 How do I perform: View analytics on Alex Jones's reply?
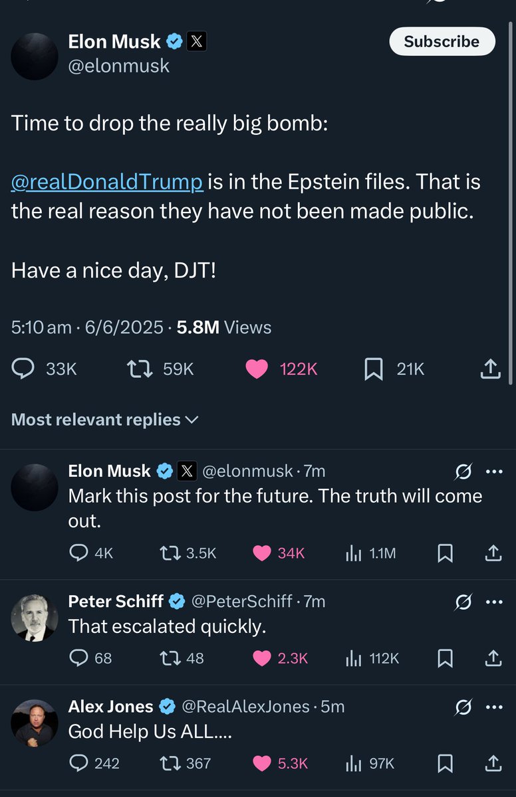354,764
